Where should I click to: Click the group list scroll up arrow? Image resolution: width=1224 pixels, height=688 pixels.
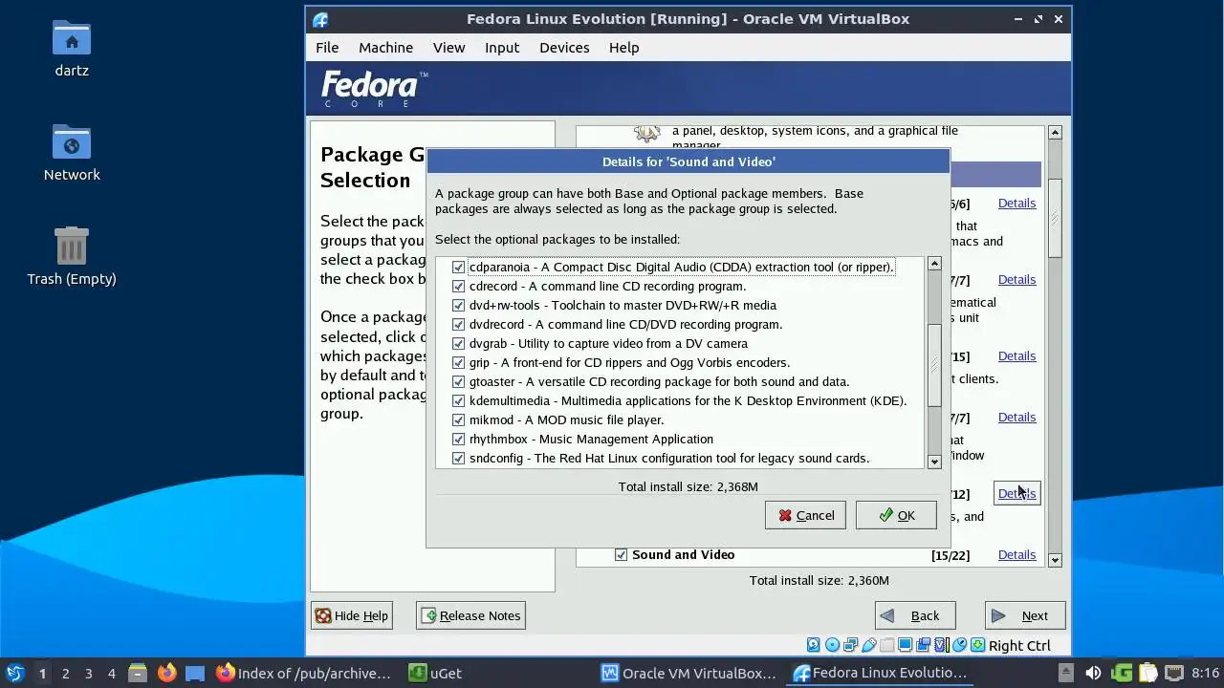1055,133
